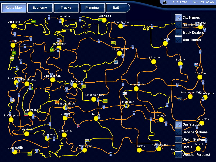Image resolution: width=216 pixels, height=162 pixels.
Task: Click the Sun 05:00 AM clock
Action: click(x=204, y=2)
